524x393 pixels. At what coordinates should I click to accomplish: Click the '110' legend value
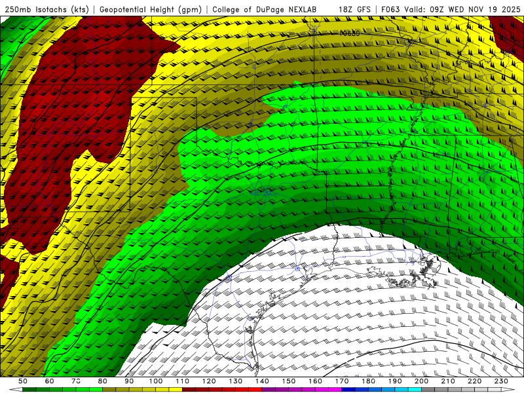(x=183, y=381)
